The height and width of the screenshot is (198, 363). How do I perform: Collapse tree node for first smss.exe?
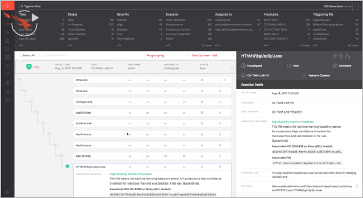[x=19, y=80]
